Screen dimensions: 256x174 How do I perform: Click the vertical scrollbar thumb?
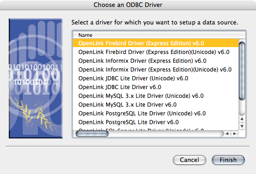tap(242, 71)
